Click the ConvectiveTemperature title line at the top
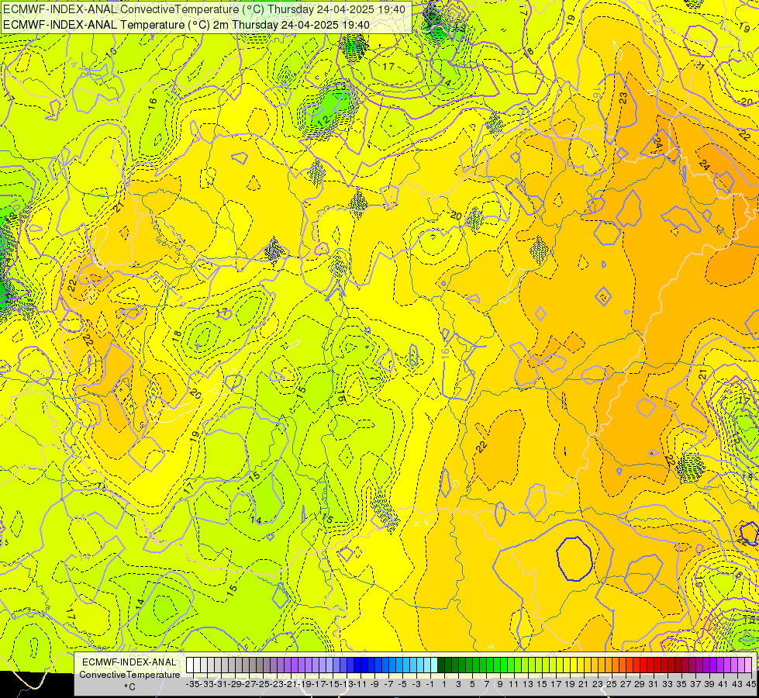The width and height of the screenshot is (759, 698). [204, 9]
